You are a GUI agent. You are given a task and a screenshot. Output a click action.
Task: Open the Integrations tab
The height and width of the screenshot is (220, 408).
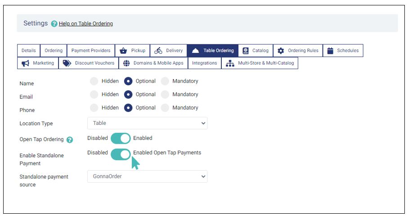204,63
